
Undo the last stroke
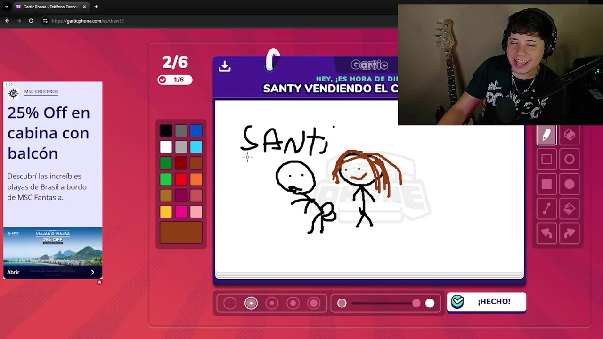(x=546, y=234)
